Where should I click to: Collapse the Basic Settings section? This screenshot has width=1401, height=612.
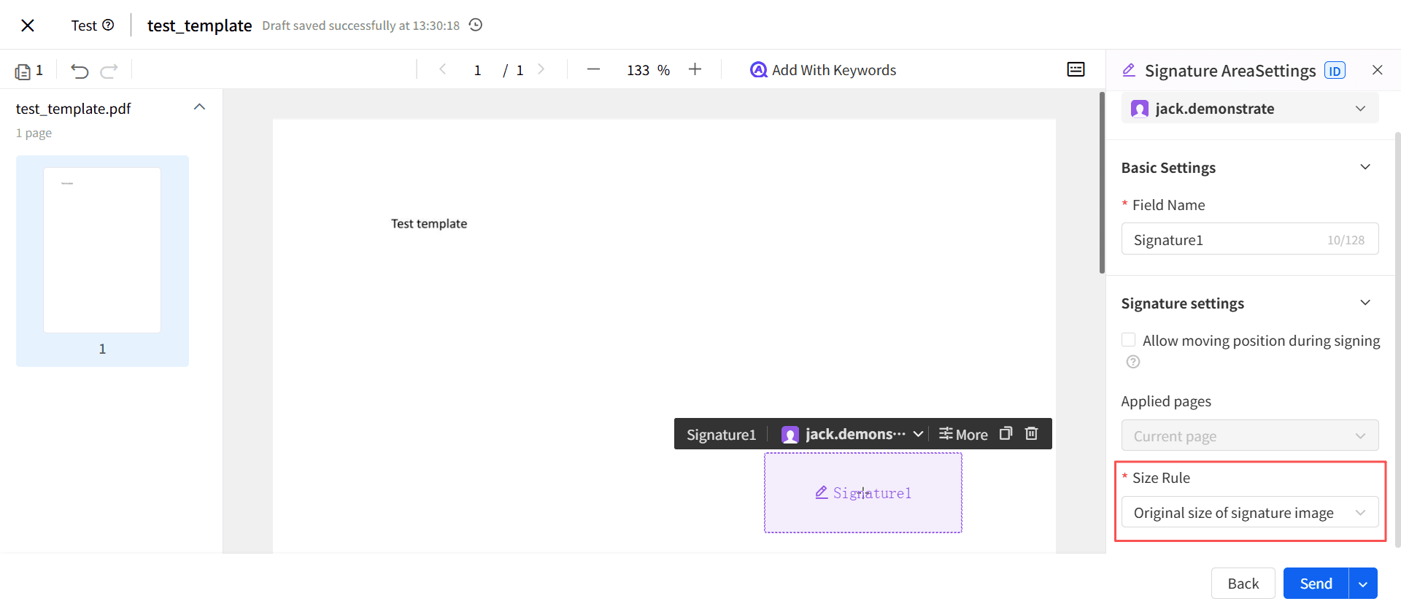point(1365,167)
